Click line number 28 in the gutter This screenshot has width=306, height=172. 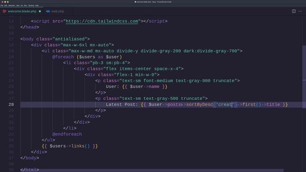11,105
